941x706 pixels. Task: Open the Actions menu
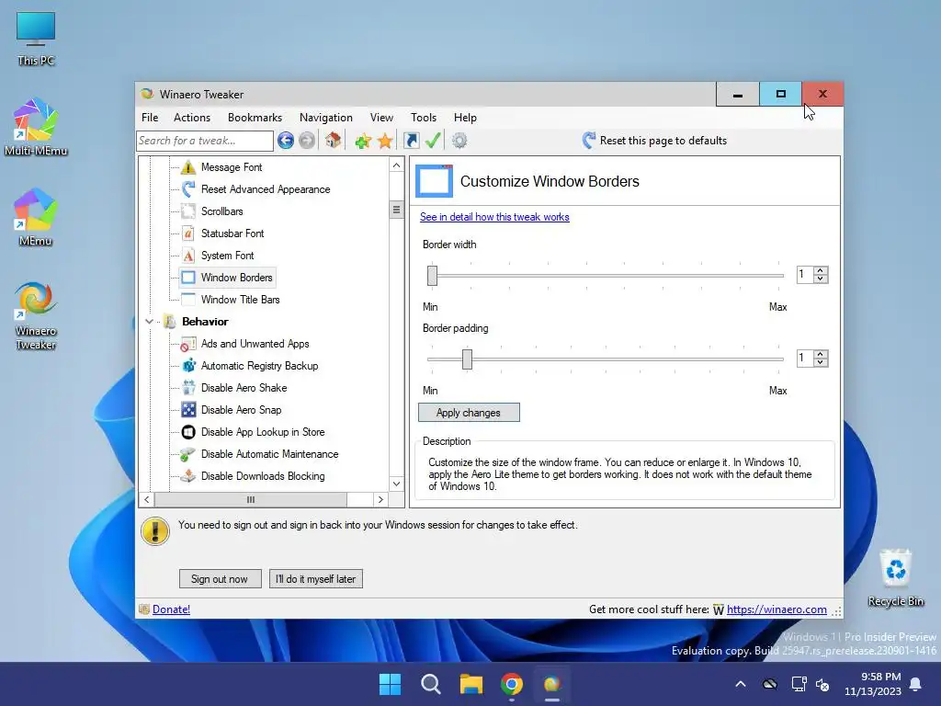coord(192,118)
